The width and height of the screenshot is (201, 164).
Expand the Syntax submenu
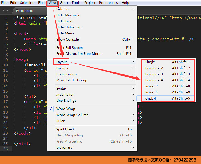[92, 88]
